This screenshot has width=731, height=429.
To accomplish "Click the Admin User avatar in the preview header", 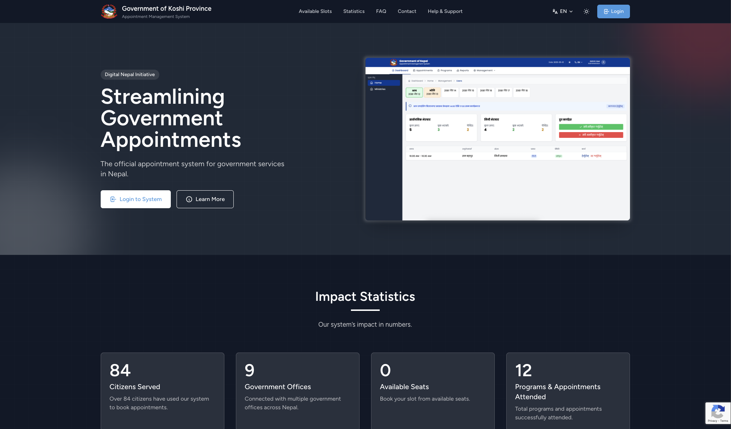I will 603,62.
